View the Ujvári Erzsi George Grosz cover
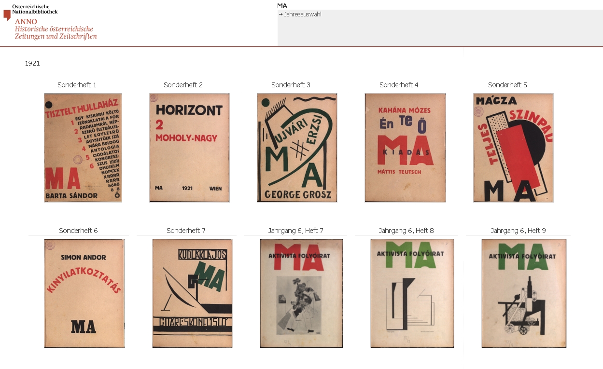Screen dimensions: 603x369 point(297,148)
